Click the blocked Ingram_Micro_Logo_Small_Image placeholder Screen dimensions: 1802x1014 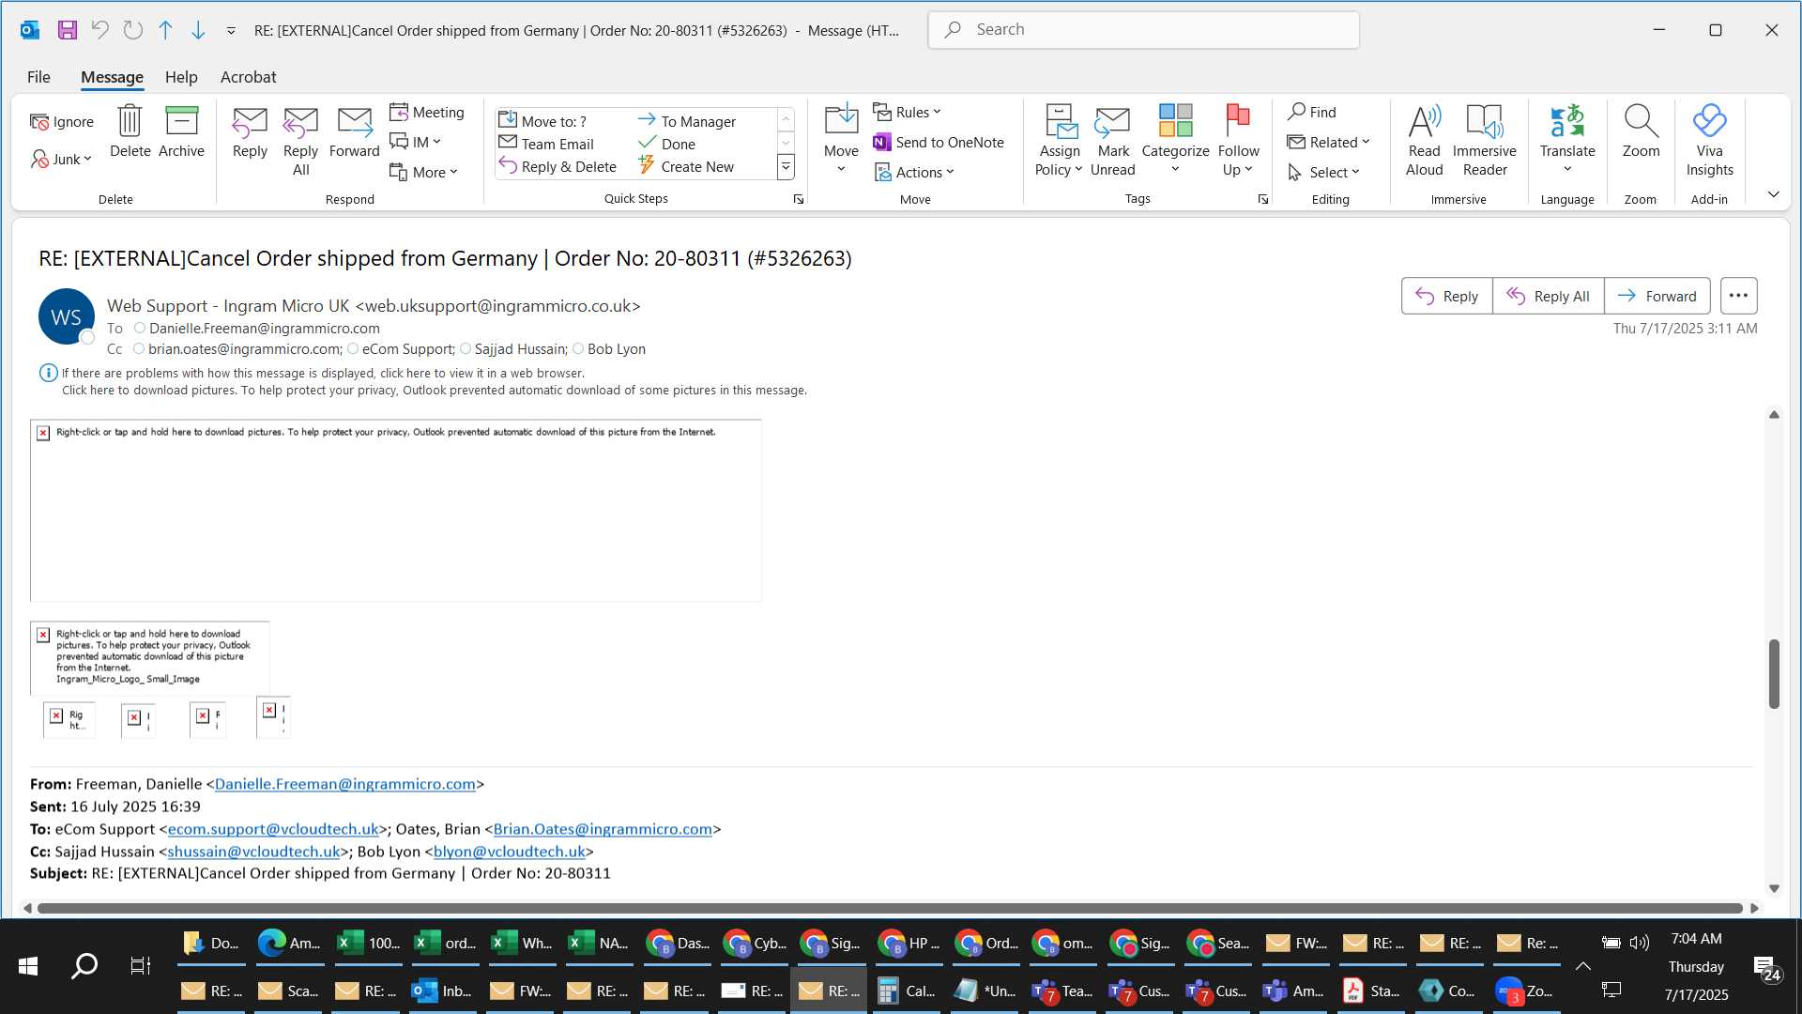(x=150, y=656)
